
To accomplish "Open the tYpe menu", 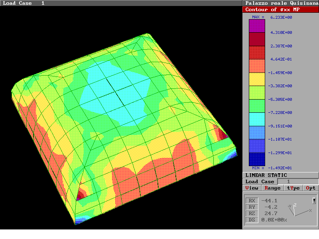I will 293,188.
